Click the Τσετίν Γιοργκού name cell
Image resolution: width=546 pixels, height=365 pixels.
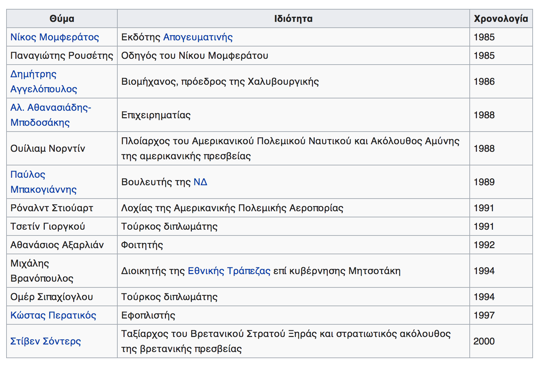click(x=48, y=226)
